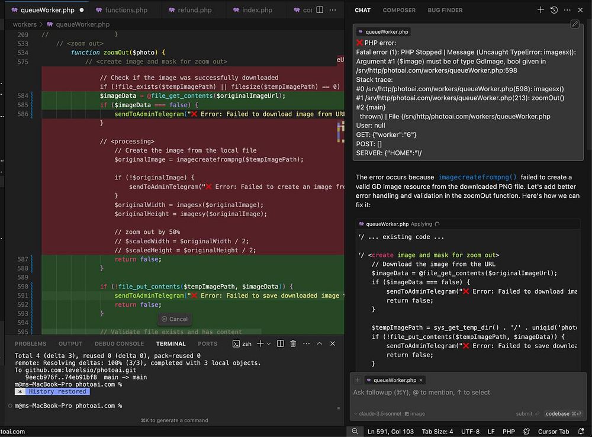
Task: Open the claude-3.5-sonnet model dropdown
Action: tap(378, 414)
